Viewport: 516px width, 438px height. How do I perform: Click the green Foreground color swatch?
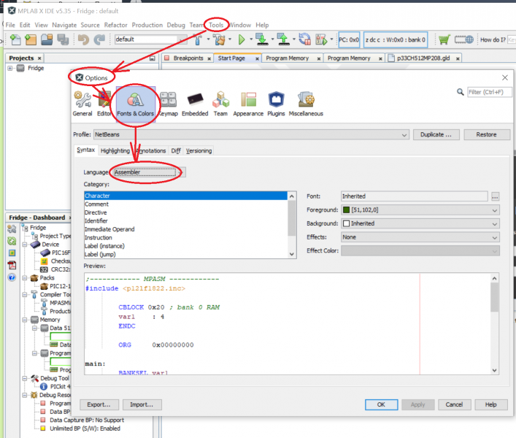tap(346, 210)
